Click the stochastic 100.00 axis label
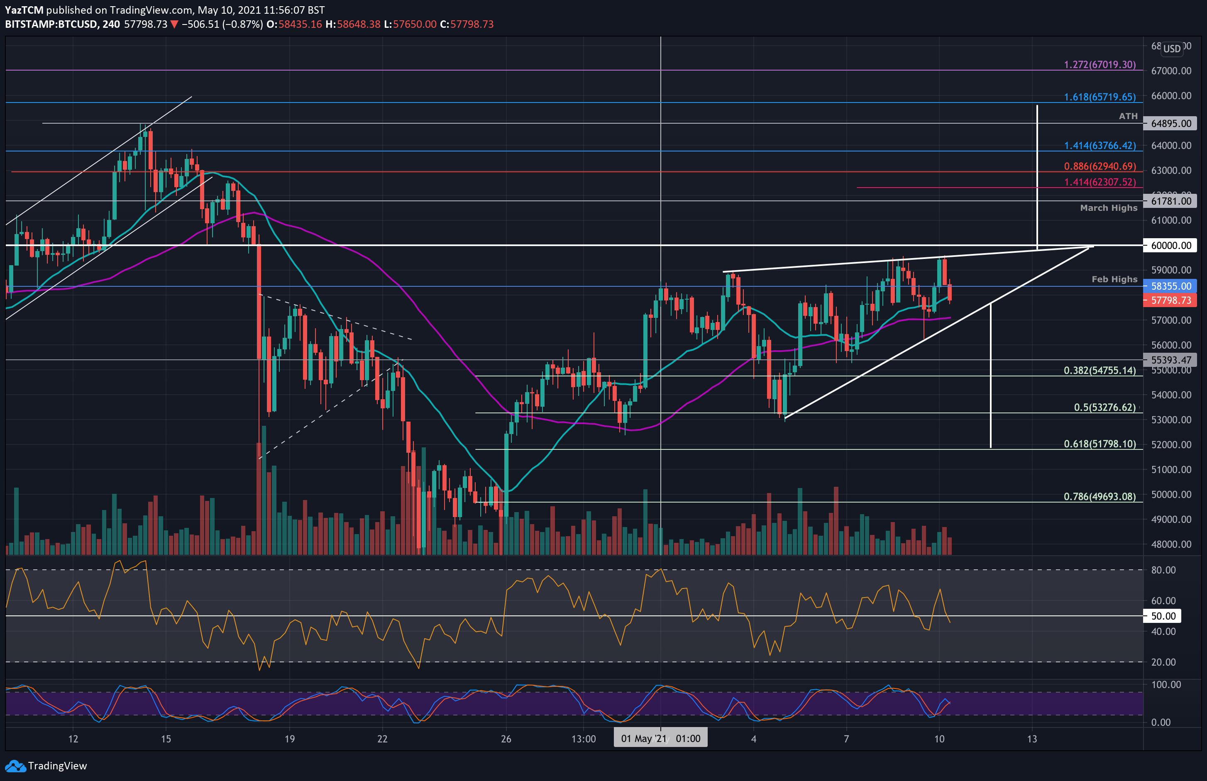The height and width of the screenshot is (781, 1207). pos(1166,685)
